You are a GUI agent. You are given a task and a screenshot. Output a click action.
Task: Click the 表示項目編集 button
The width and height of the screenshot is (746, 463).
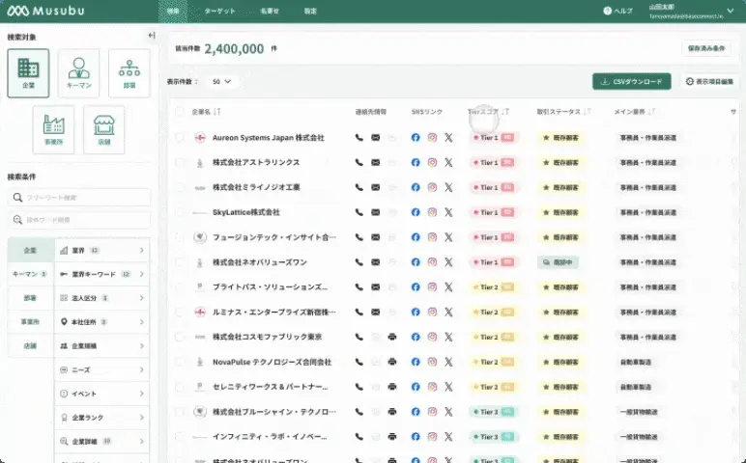[x=709, y=82]
